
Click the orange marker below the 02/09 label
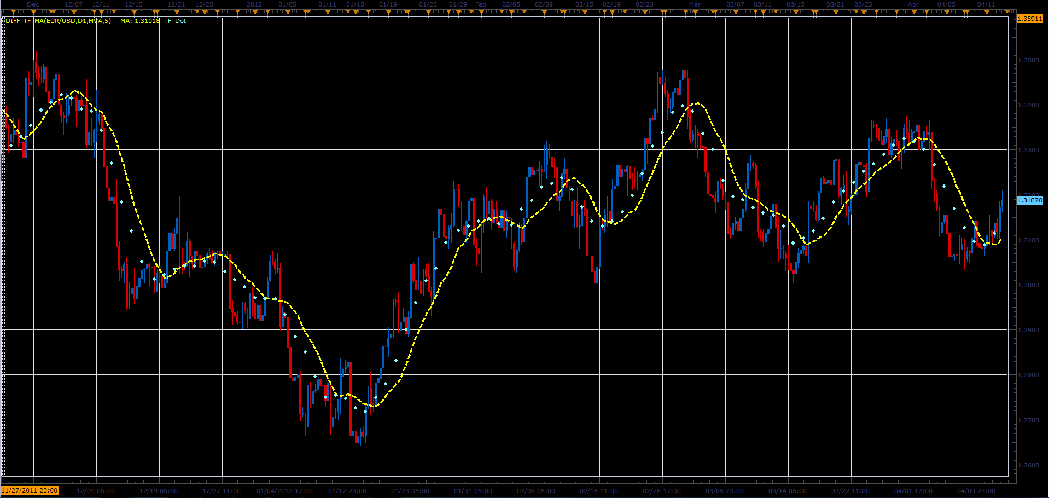544,11
